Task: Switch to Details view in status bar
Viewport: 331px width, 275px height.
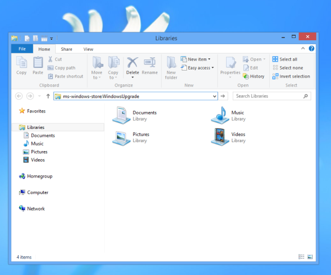Action: [301, 257]
